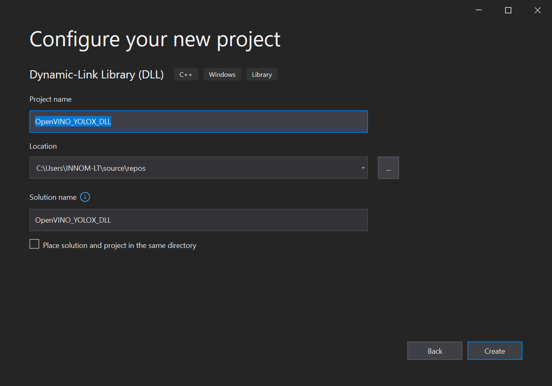The image size is (552, 386).
Task: Click the Solution name info icon
Action: click(x=85, y=197)
